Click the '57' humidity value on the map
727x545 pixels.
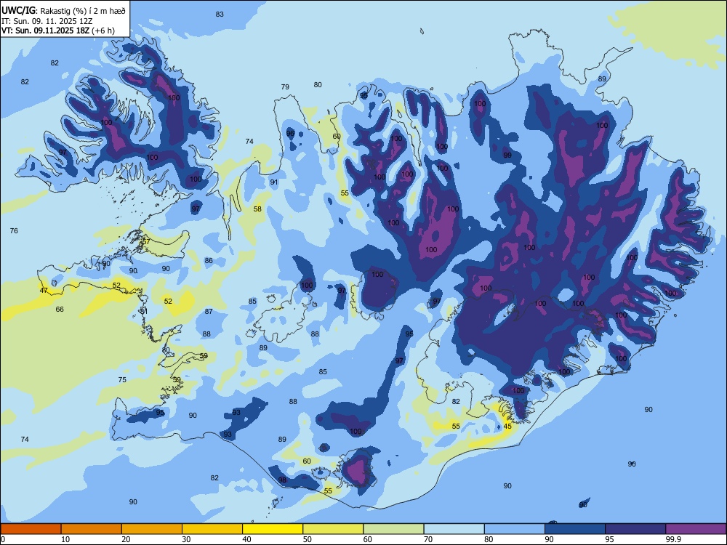[147, 241]
